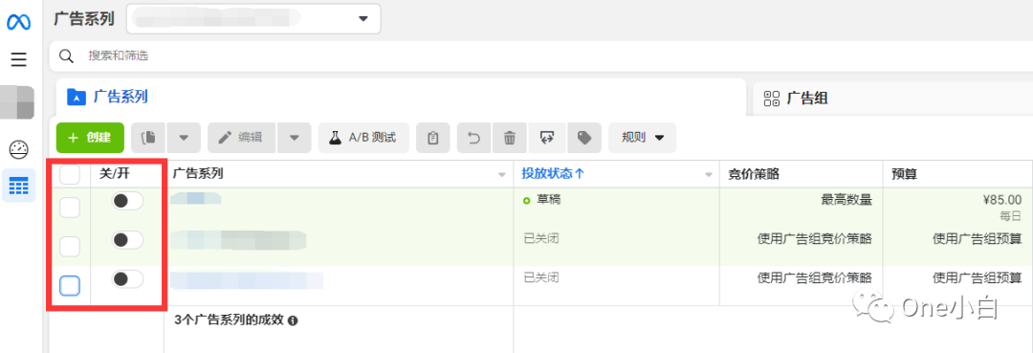
Task: Click the 预算 column header
Action: (x=904, y=174)
